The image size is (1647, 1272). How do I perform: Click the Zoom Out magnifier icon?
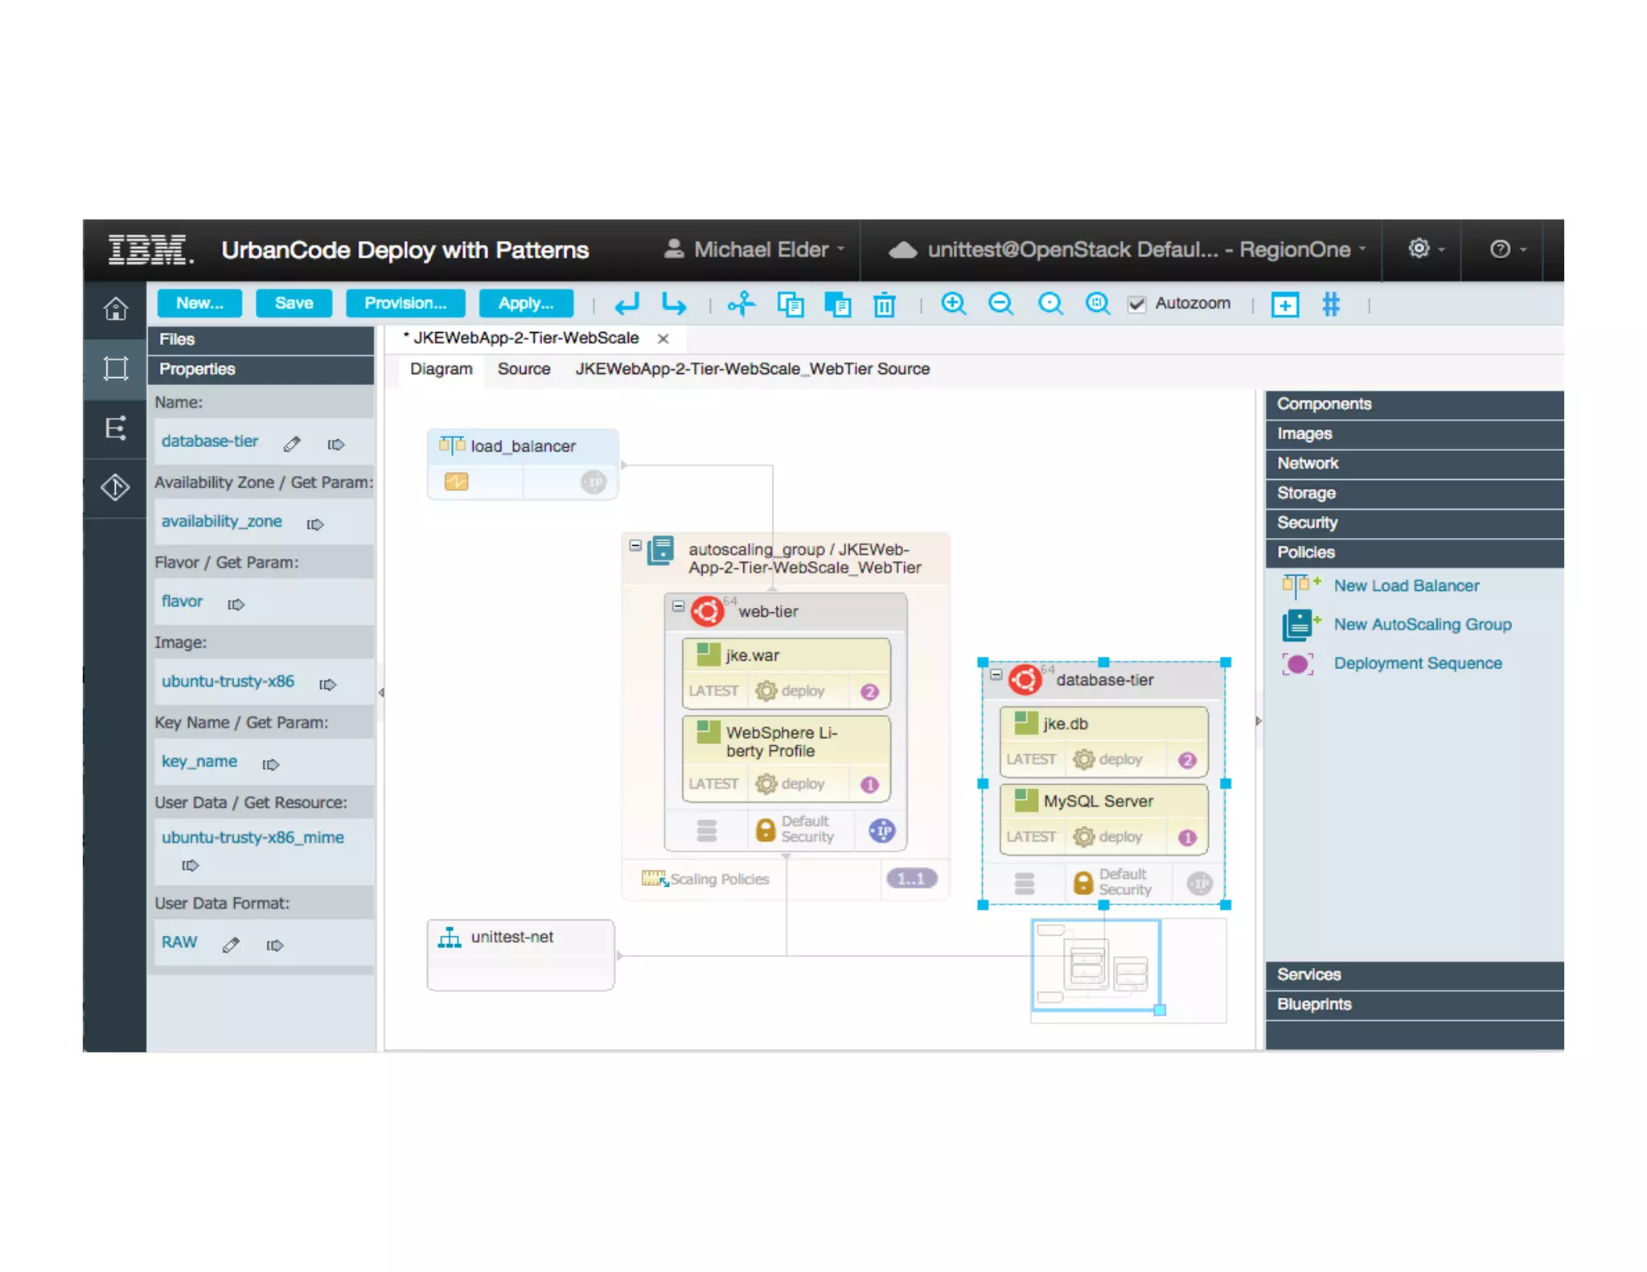1001,304
